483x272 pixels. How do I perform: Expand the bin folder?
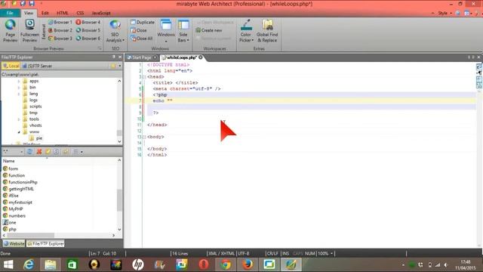point(19,88)
